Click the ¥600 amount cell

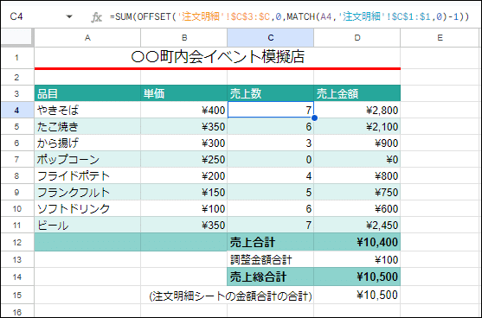[x=357, y=208]
